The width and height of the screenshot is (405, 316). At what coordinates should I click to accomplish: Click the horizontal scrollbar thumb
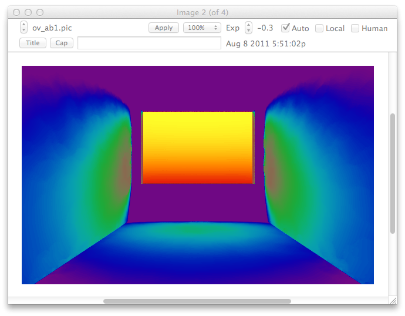[197, 301]
